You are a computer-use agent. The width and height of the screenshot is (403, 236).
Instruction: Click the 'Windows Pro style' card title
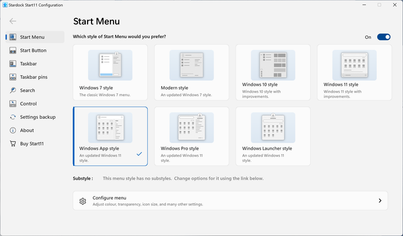pyautogui.click(x=180, y=149)
